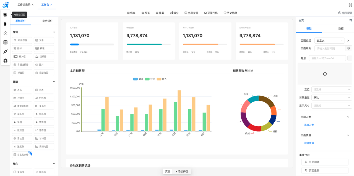Click the component tree icon beside 主页
Image resolution: width=354 pixels, height=176 pixels.
(351, 20)
